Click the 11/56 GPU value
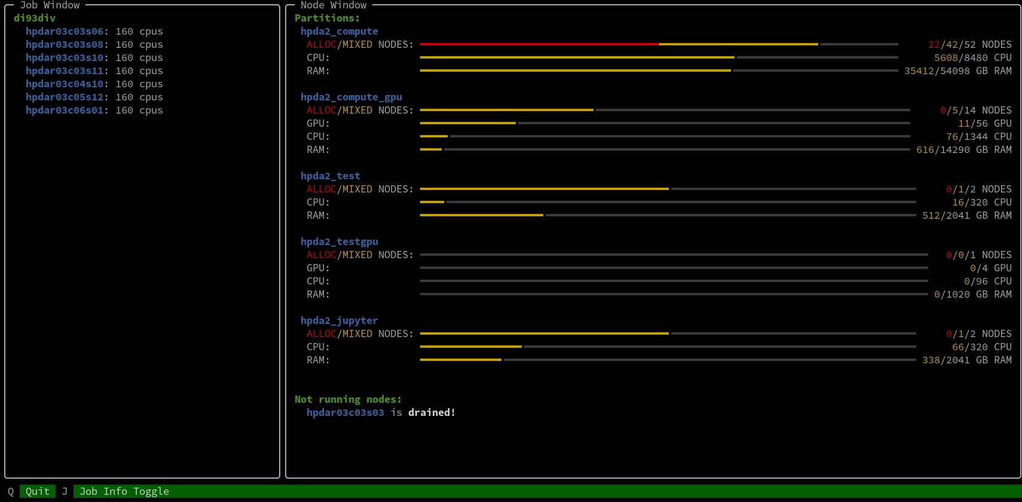The width and height of the screenshot is (1022, 502). tap(985, 123)
